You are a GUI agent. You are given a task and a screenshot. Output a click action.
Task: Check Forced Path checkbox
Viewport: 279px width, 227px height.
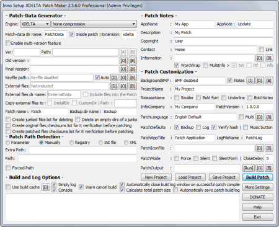(8, 167)
